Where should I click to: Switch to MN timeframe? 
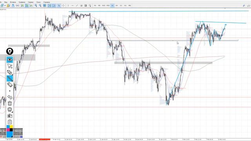click(129, 5)
